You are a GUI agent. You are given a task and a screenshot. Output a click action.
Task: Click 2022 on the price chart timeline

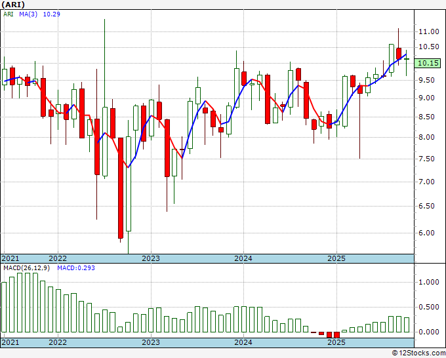coord(58,258)
